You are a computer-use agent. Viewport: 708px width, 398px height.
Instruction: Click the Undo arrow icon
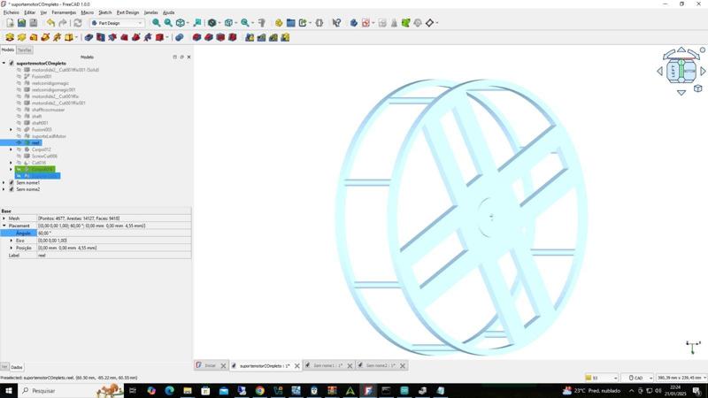(x=50, y=23)
